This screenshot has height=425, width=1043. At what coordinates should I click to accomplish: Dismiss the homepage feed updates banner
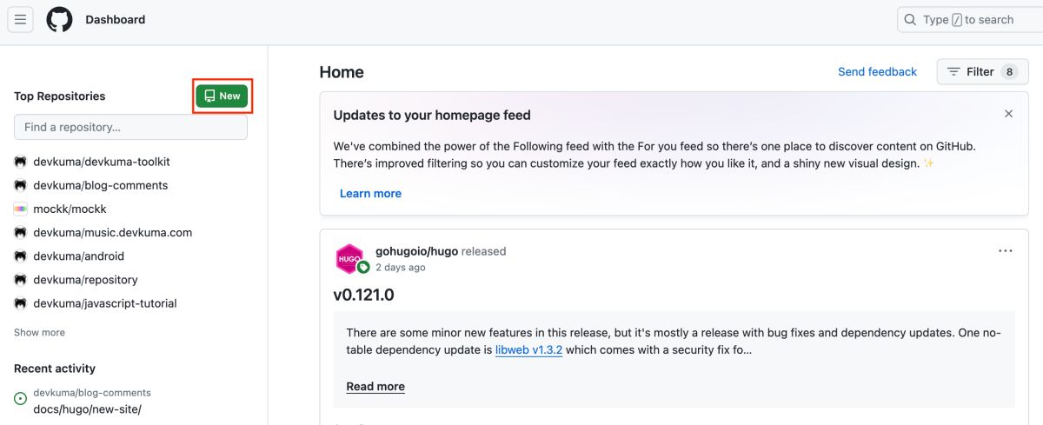[x=1008, y=114]
